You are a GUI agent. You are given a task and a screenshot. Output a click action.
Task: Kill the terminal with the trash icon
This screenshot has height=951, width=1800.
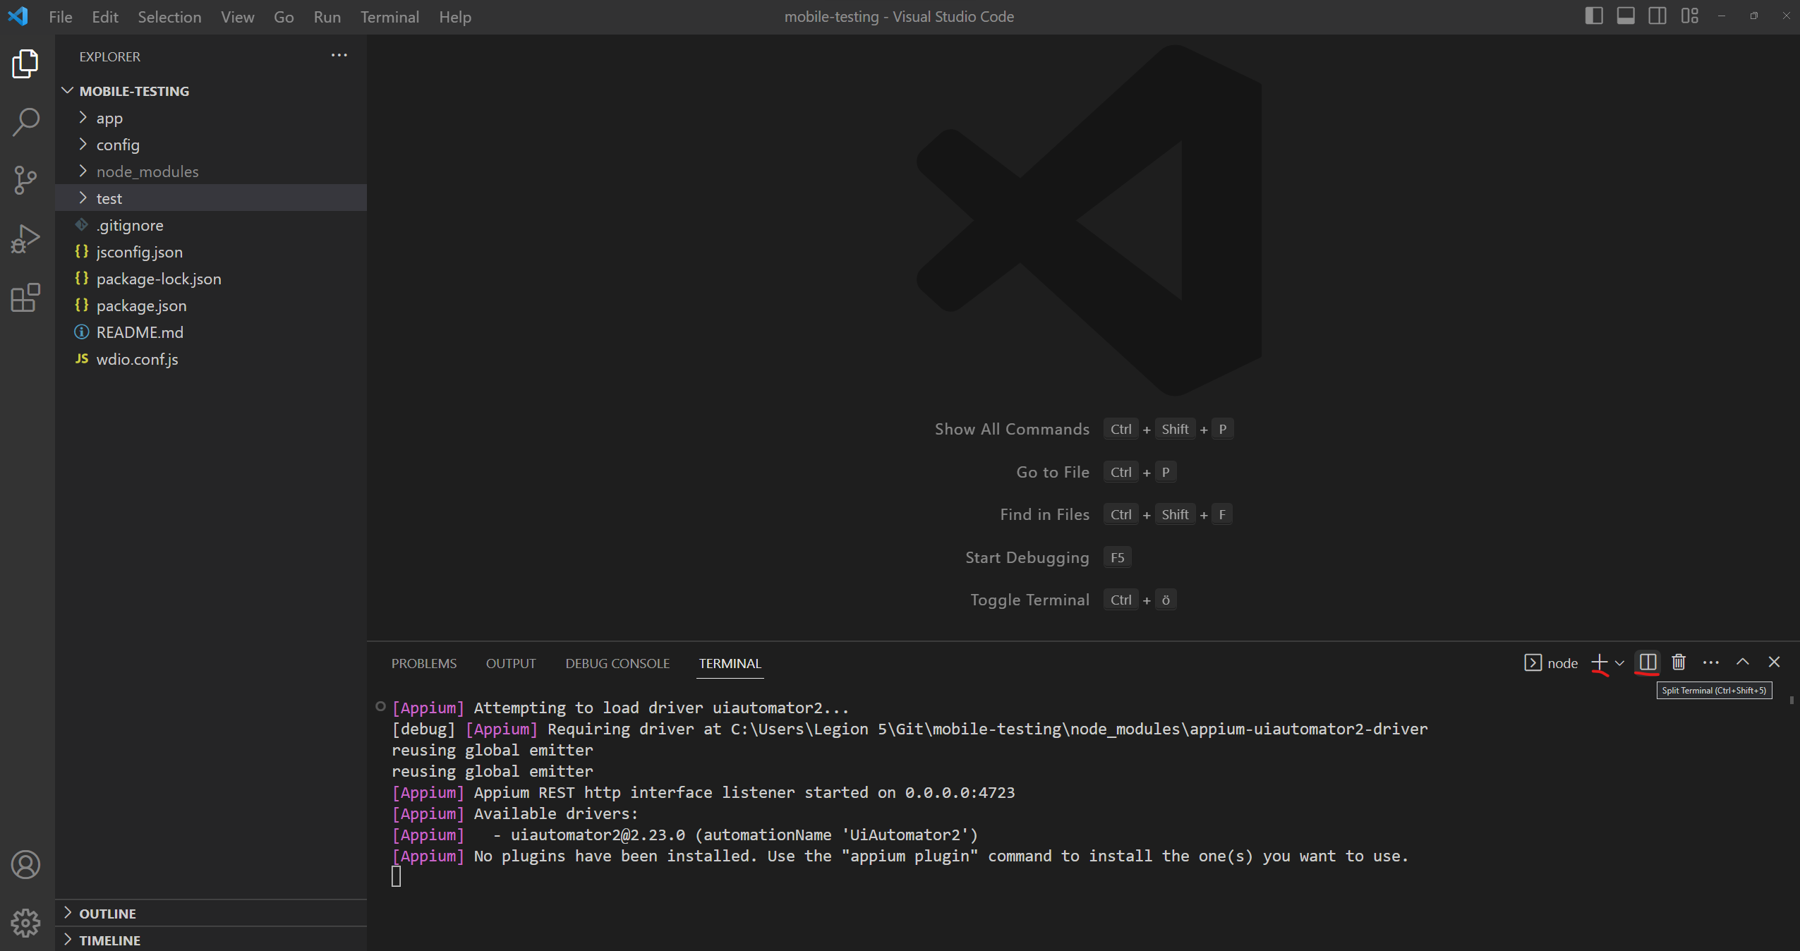(x=1679, y=663)
